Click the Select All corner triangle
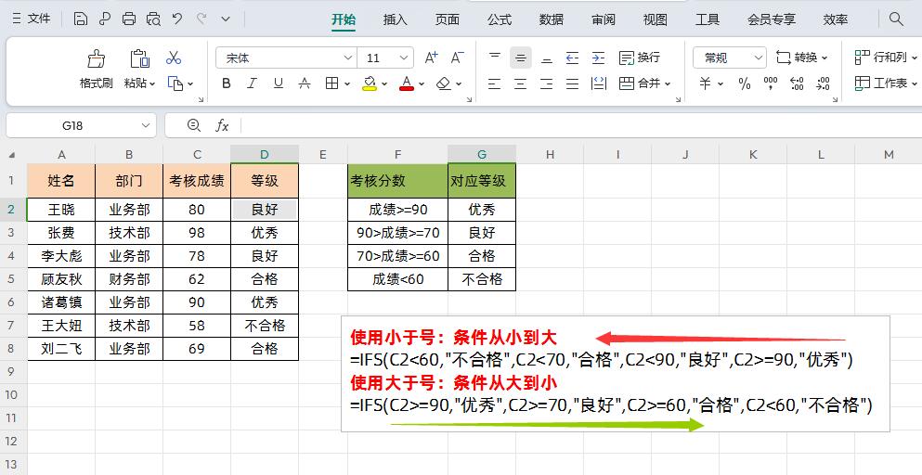The image size is (922, 475). [x=12, y=156]
